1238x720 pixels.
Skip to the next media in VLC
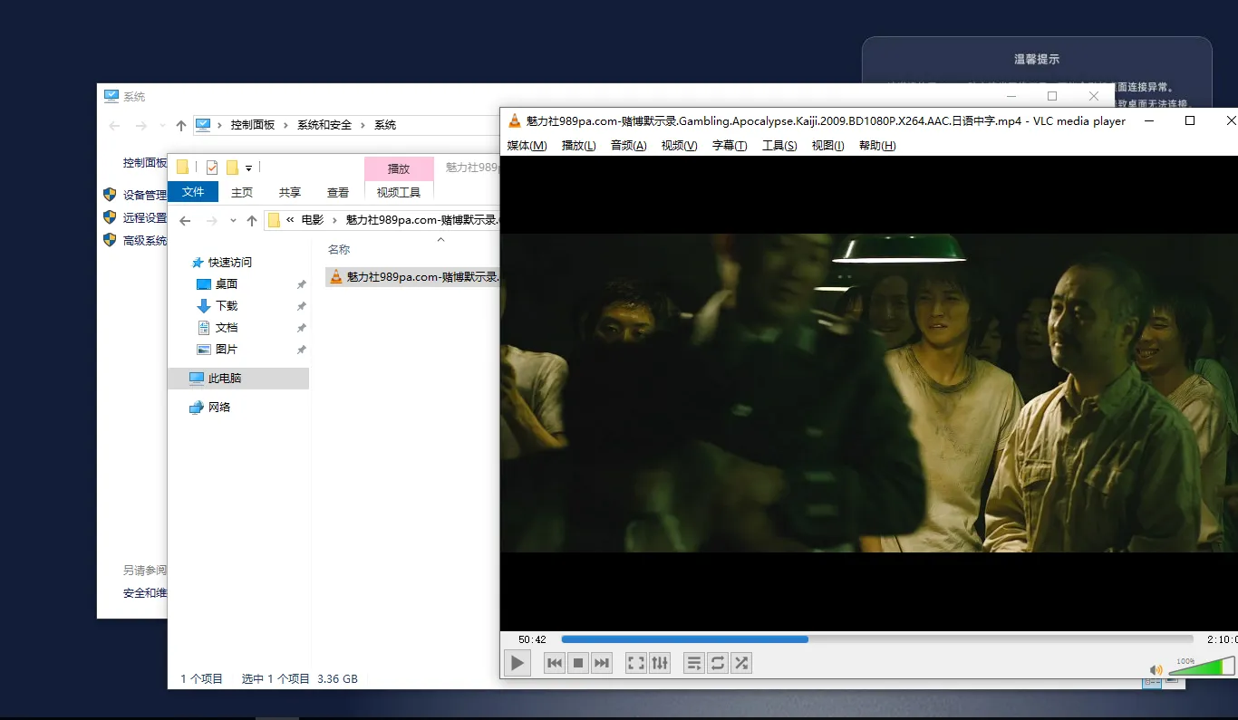point(602,663)
